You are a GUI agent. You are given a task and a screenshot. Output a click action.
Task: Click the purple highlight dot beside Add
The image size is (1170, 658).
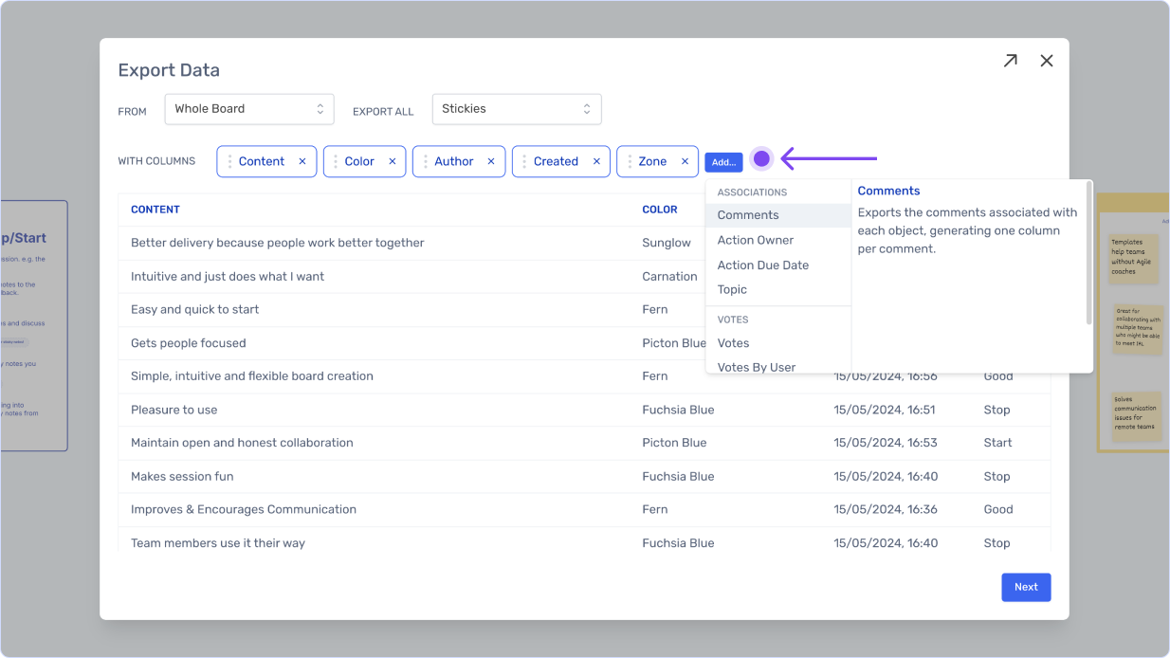pos(761,158)
